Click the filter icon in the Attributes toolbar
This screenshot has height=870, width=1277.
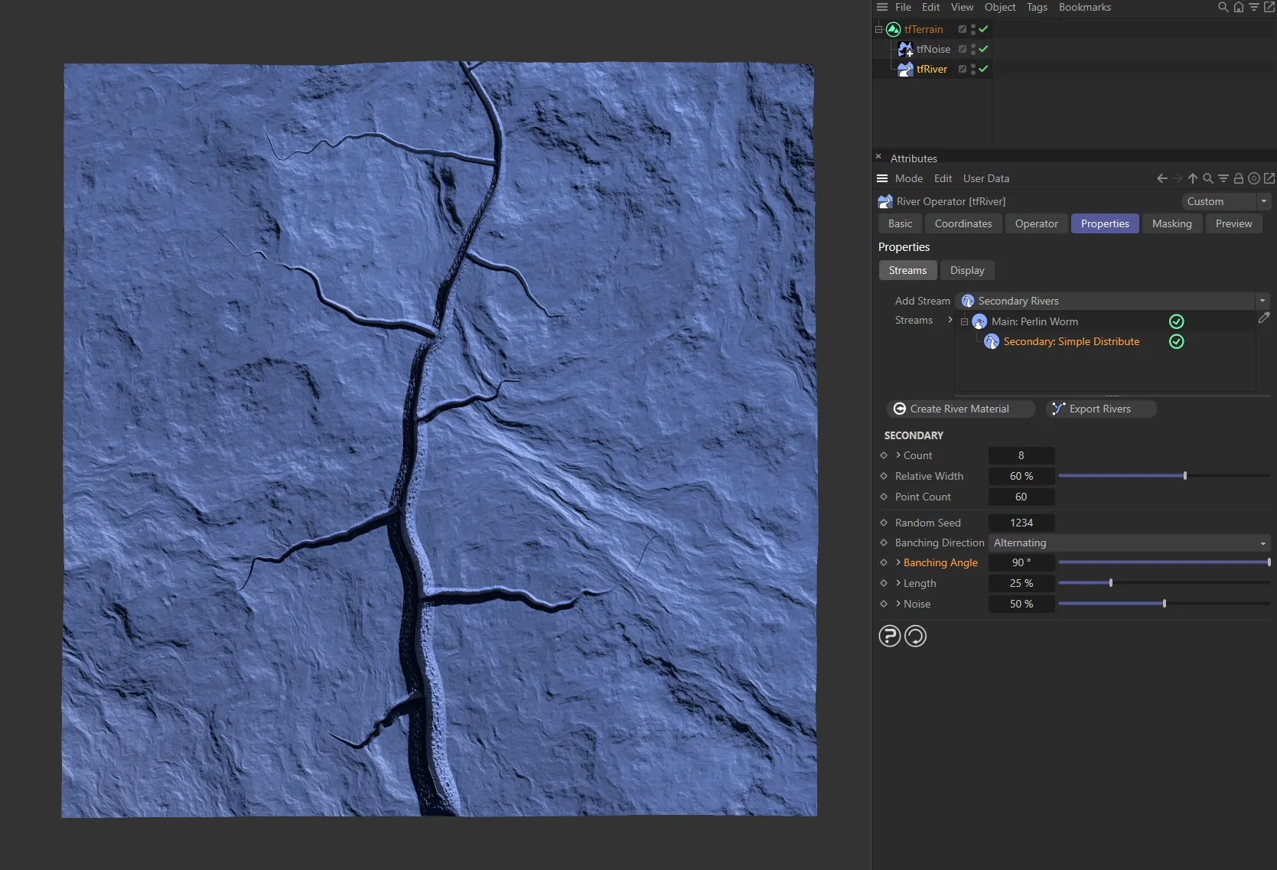(x=1223, y=178)
